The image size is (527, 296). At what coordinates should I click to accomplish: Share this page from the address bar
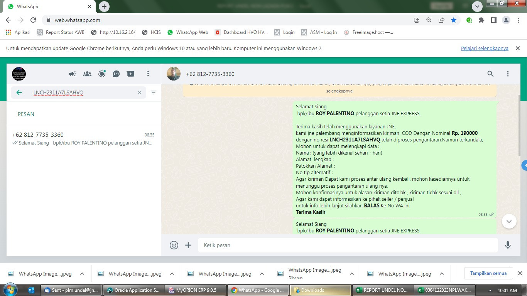point(441,20)
